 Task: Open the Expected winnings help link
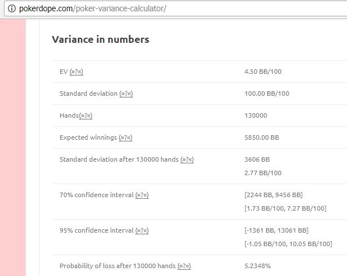126,137
